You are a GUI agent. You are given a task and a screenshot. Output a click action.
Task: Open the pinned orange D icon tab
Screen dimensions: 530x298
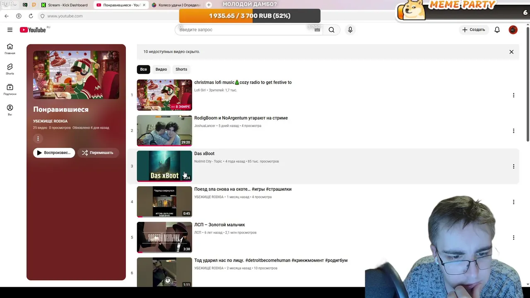coord(34,5)
